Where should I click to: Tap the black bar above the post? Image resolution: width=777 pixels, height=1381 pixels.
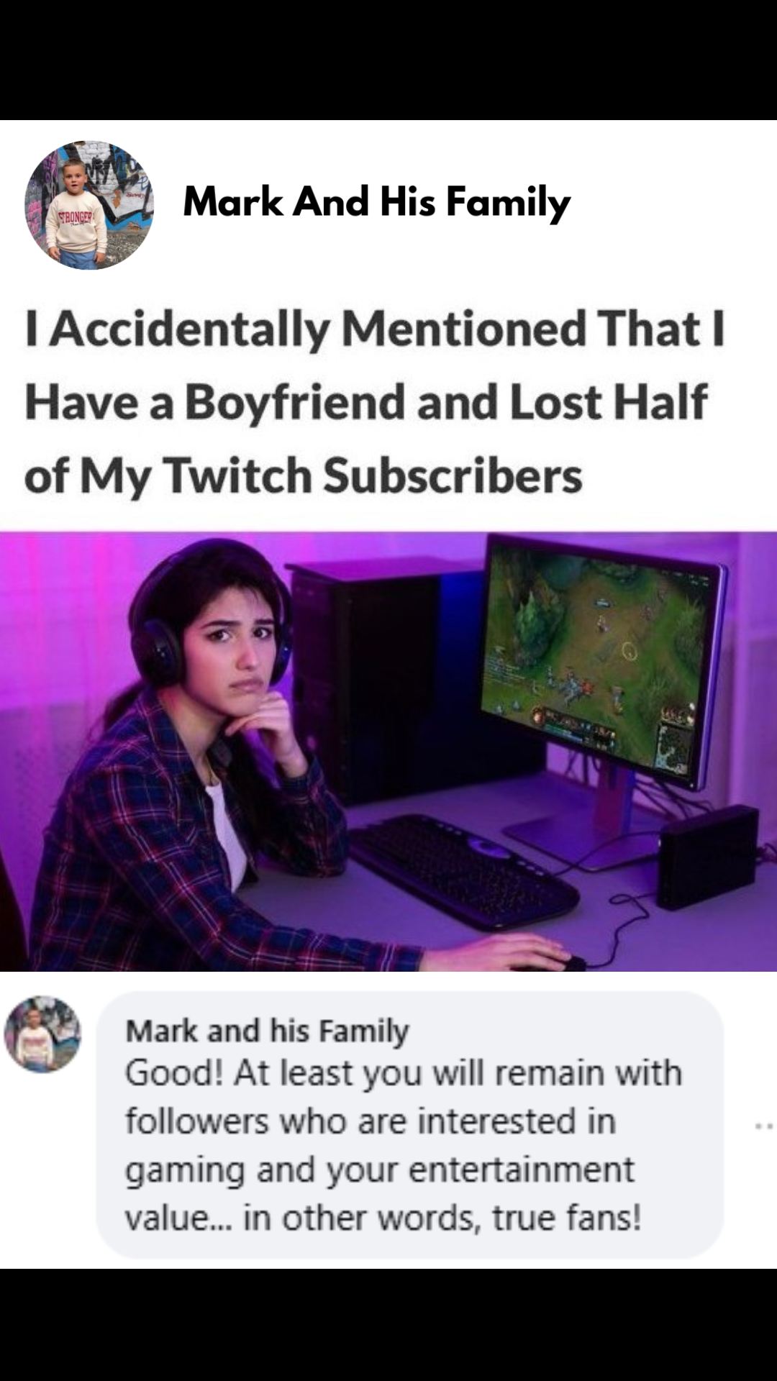click(388, 60)
